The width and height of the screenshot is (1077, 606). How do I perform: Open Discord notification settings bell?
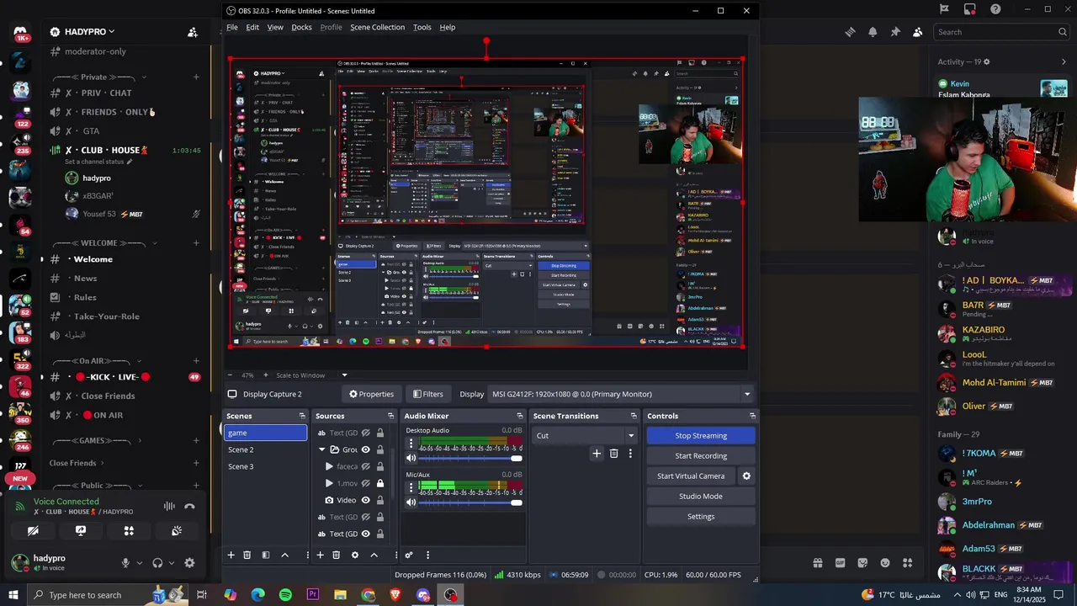pyautogui.click(x=873, y=32)
